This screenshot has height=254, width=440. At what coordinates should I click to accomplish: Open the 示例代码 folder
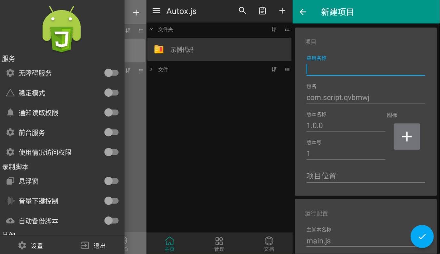tap(219, 49)
